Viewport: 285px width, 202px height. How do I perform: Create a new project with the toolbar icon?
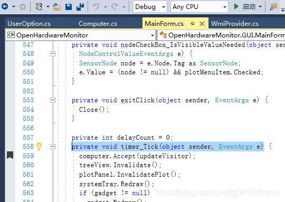(39, 6)
